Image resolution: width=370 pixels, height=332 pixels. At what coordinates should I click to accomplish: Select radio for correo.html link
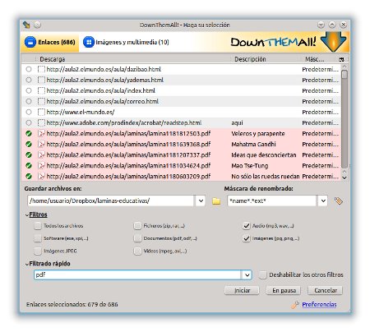(x=29, y=101)
